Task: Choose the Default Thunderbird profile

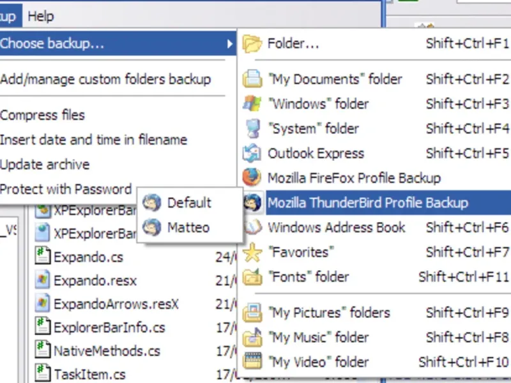Action: [x=188, y=203]
